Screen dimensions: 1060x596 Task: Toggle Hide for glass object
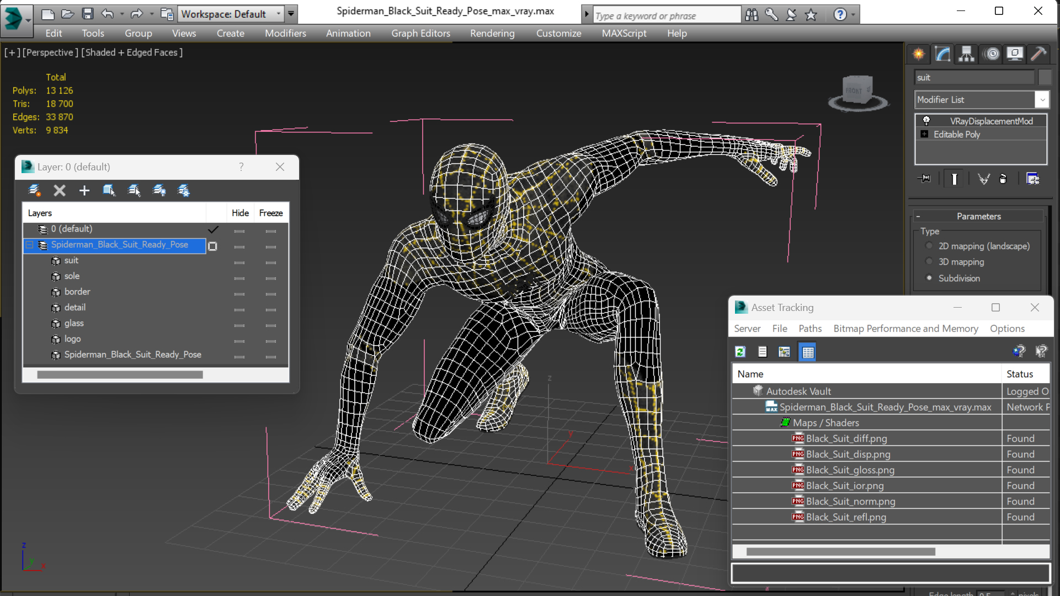(x=239, y=325)
